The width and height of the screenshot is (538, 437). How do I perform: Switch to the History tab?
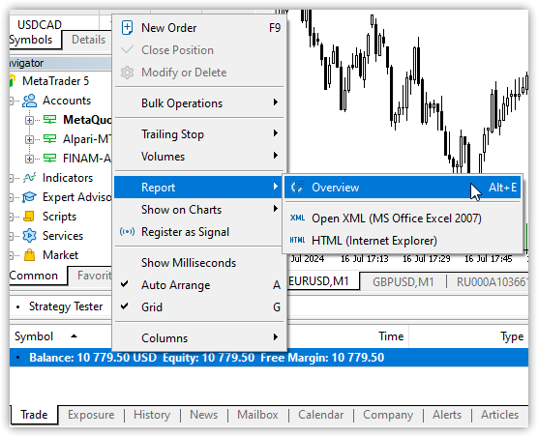[152, 415]
